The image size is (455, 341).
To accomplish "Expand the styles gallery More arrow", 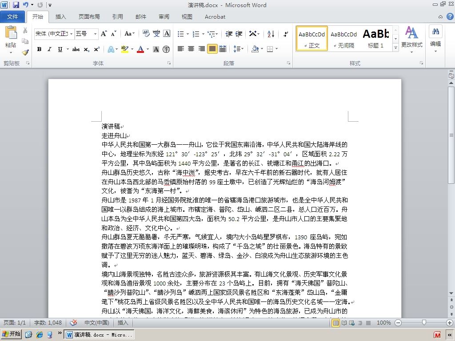I will [395, 47].
